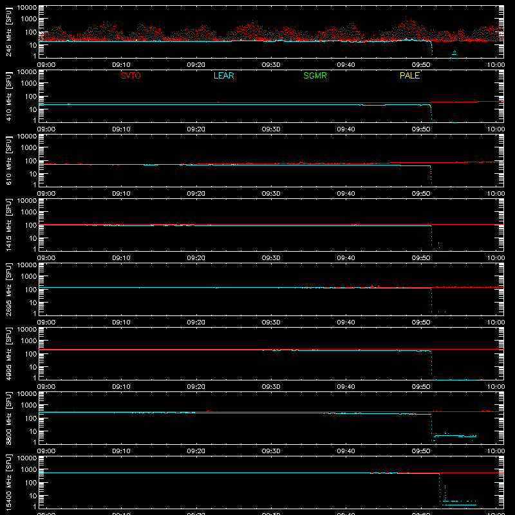515x515 pixels.
Task: Select the 245 MHz [SFU] axis title
Action: [9, 32]
